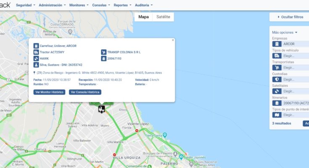The width and height of the screenshot is (309, 168).
Task: Click the Bosques de Palermo marker
Action: (x=175, y=154)
